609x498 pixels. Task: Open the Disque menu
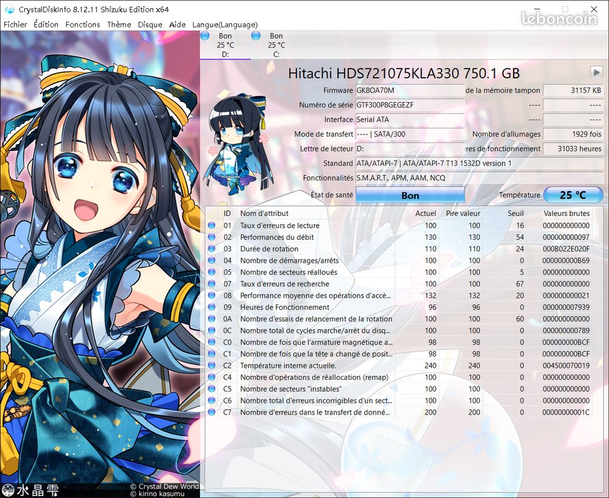150,24
